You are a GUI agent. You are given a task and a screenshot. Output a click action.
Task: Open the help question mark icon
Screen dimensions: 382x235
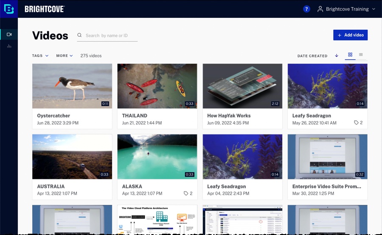pyautogui.click(x=306, y=9)
